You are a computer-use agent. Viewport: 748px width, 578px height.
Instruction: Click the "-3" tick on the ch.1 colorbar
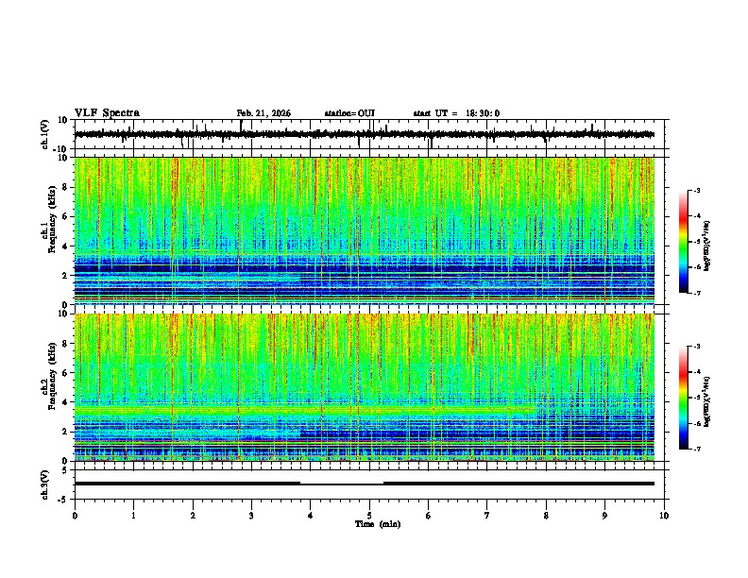click(697, 190)
